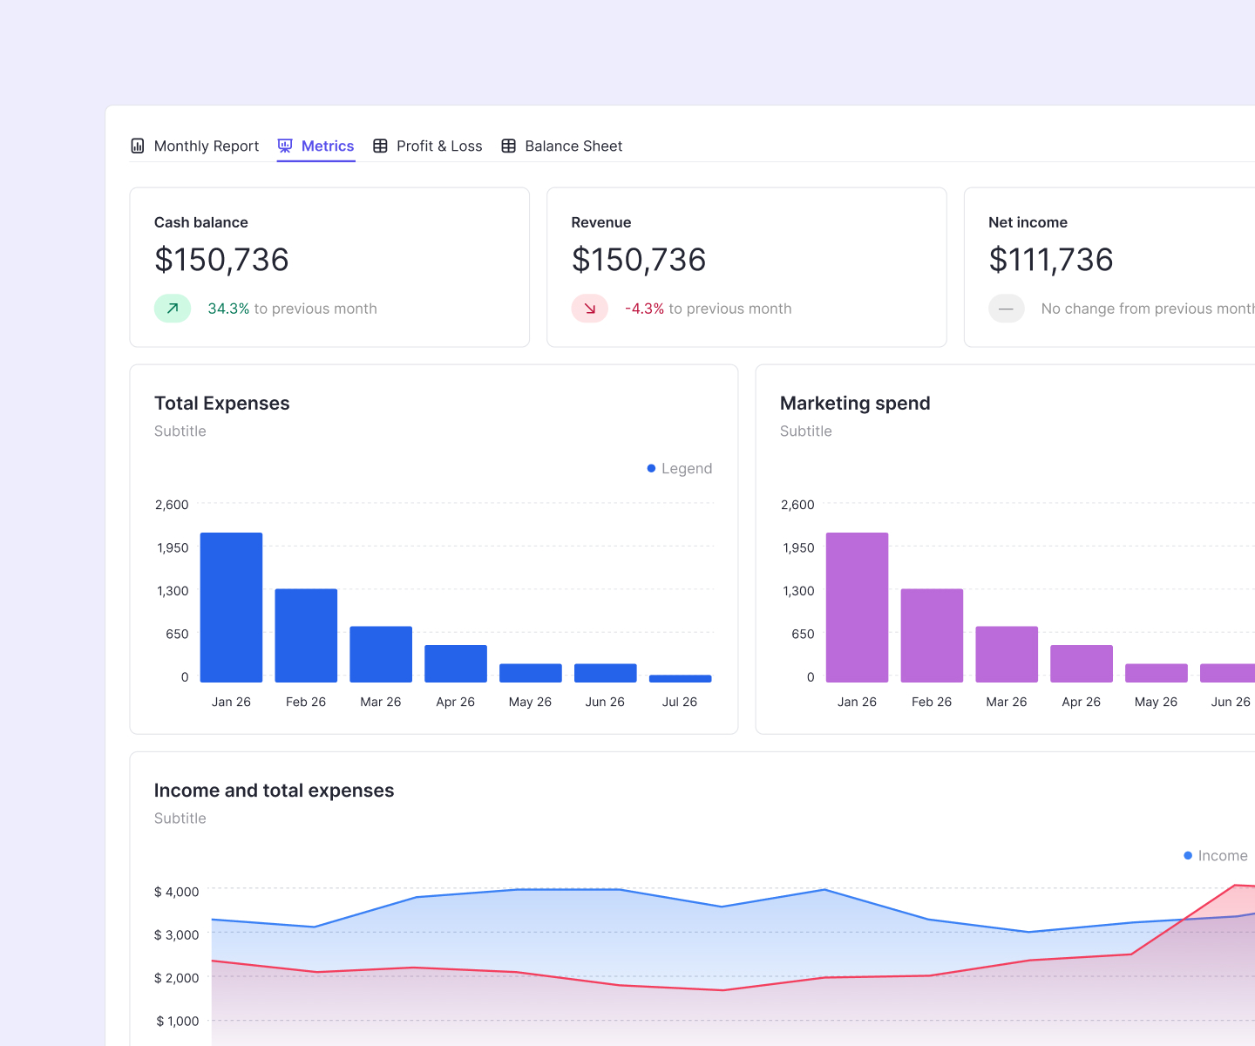The width and height of the screenshot is (1255, 1046).
Task: Click the Feb 26 purple Marketing spend bar
Action: tap(932, 635)
